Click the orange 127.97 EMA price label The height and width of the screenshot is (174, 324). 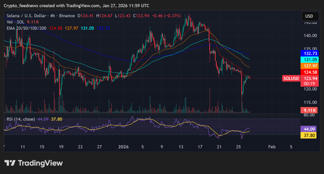pos(308,66)
